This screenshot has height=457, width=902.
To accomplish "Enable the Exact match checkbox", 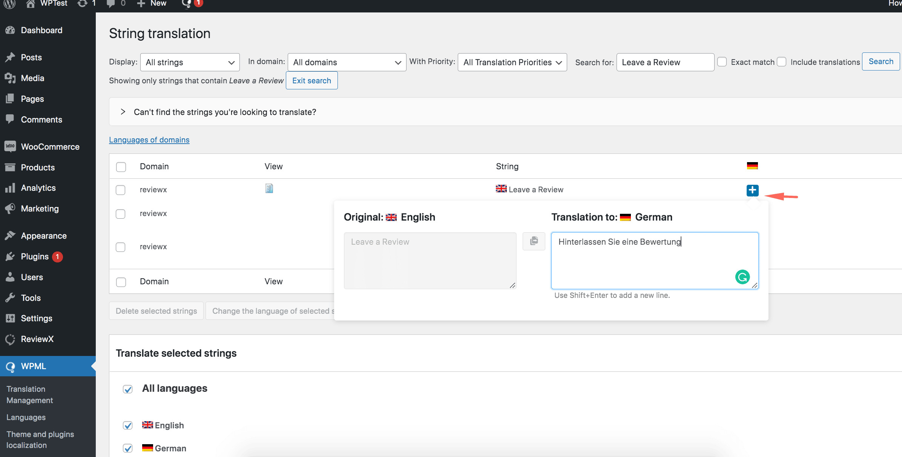I will (722, 62).
